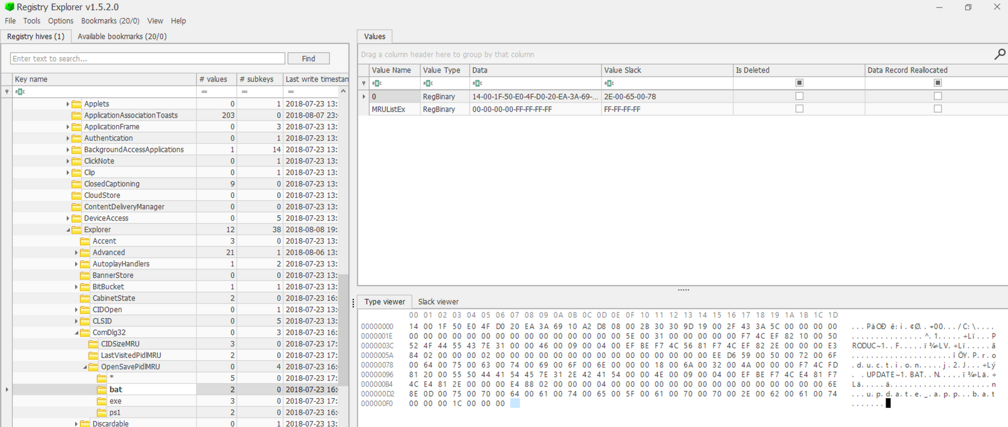
Task: Collapse the Explorer tree node
Action: pyautogui.click(x=68, y=230)
